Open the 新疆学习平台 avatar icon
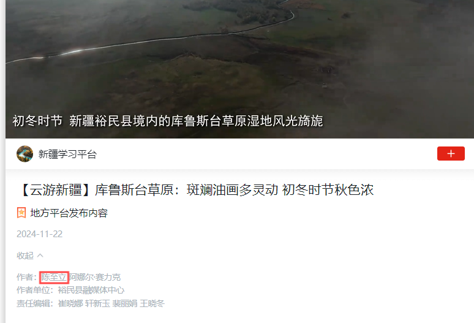Screen dimensions: 474x323 tap(24, 154)
